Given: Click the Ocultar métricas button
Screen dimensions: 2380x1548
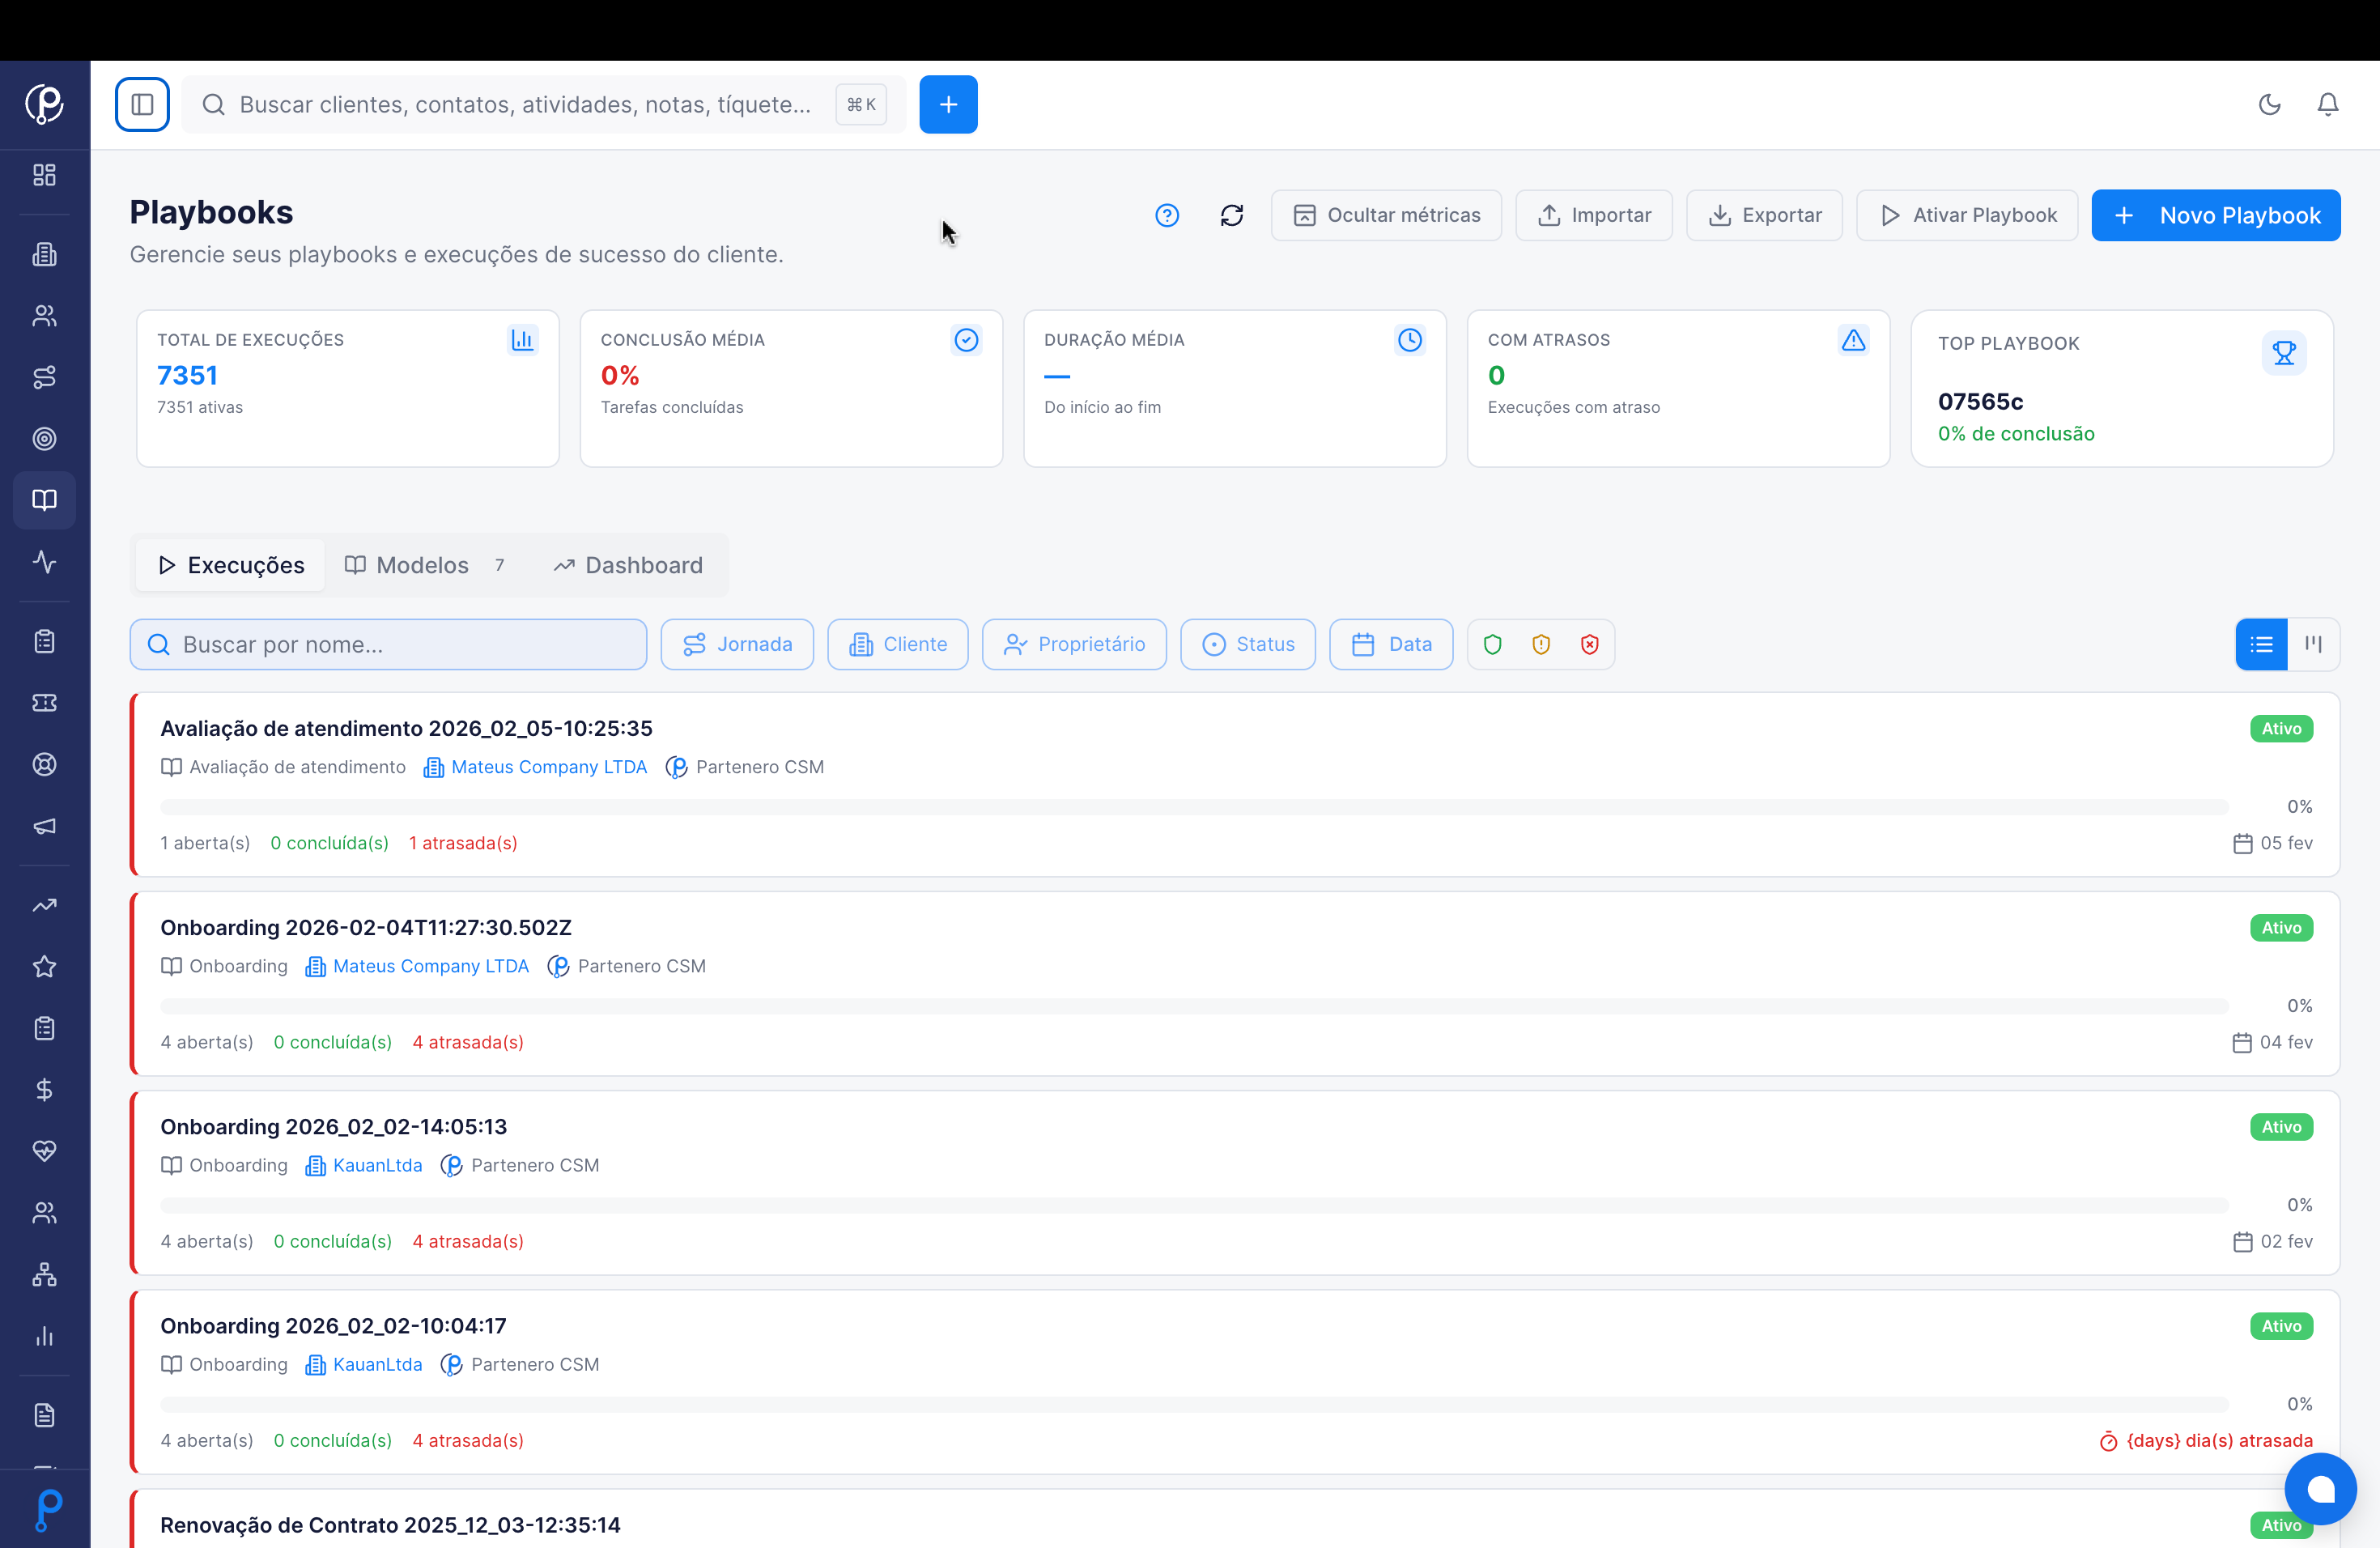Looking at the screenshot, I should click(x=1386, y=215).
